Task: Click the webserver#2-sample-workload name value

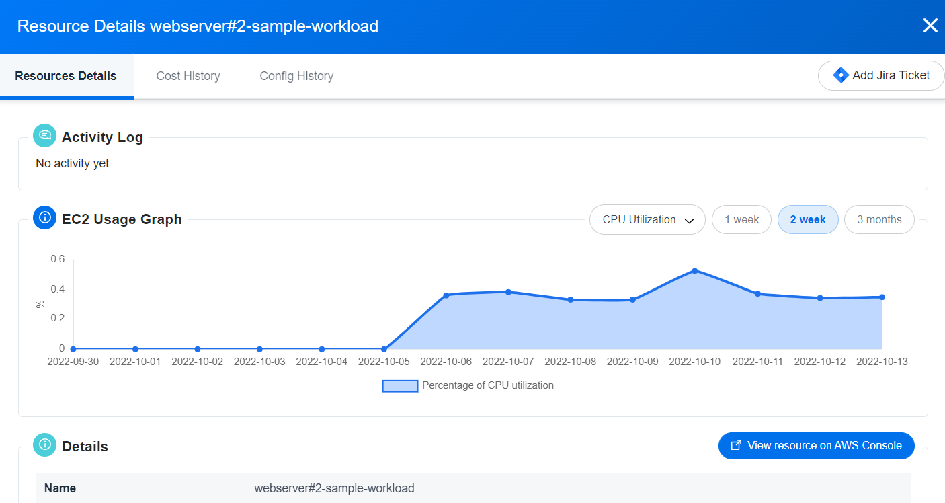Action: coord(334,488)
